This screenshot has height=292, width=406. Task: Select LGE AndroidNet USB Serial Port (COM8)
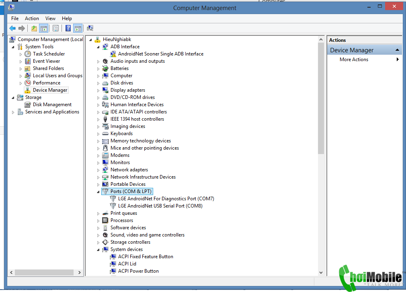[160, 206]
